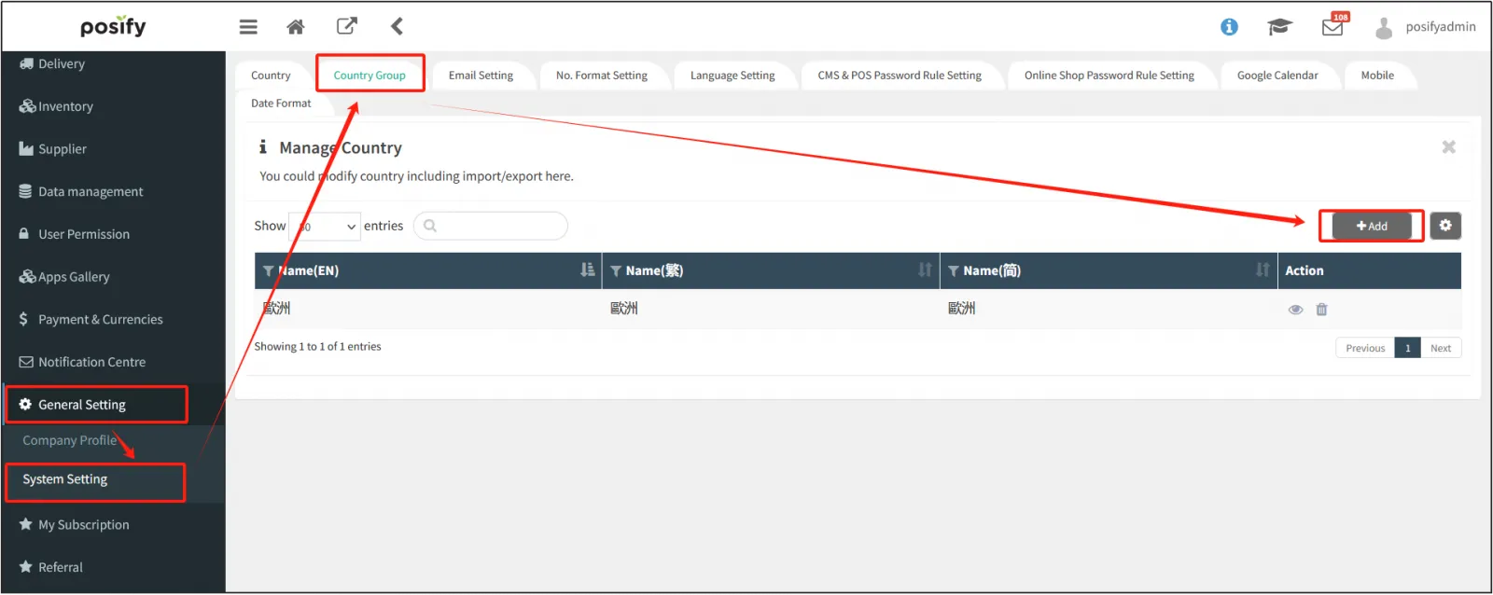
Task: Open the Show entries count dropdown
Action: click(x=325, y=226)
